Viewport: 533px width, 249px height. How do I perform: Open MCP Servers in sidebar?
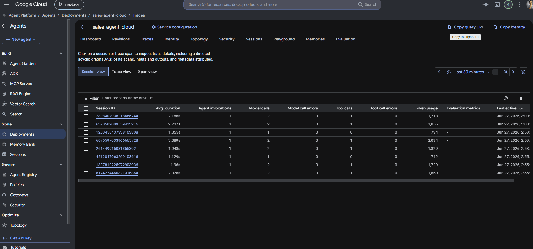click(x=22, y=84)
